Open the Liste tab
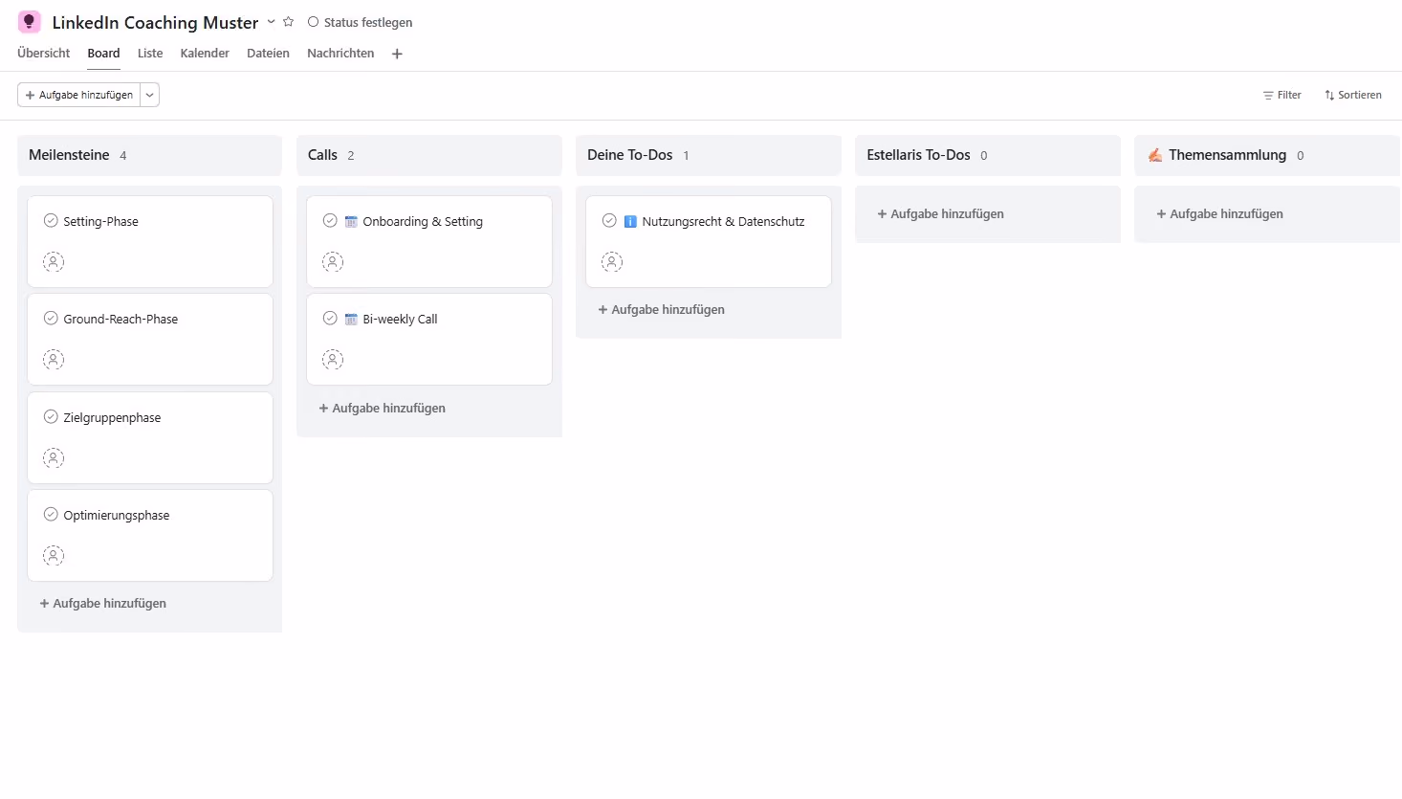The width and height of the screenshot is (1402, 799). (x=150, y=54)
